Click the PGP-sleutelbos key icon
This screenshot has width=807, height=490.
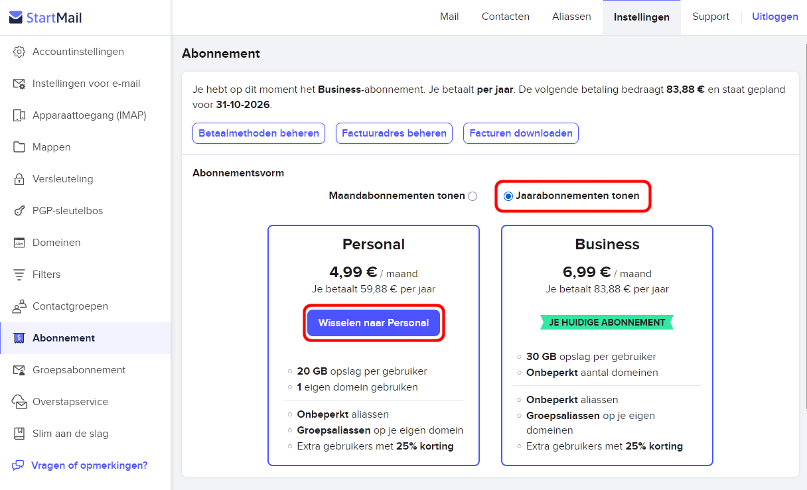point(19,211)
